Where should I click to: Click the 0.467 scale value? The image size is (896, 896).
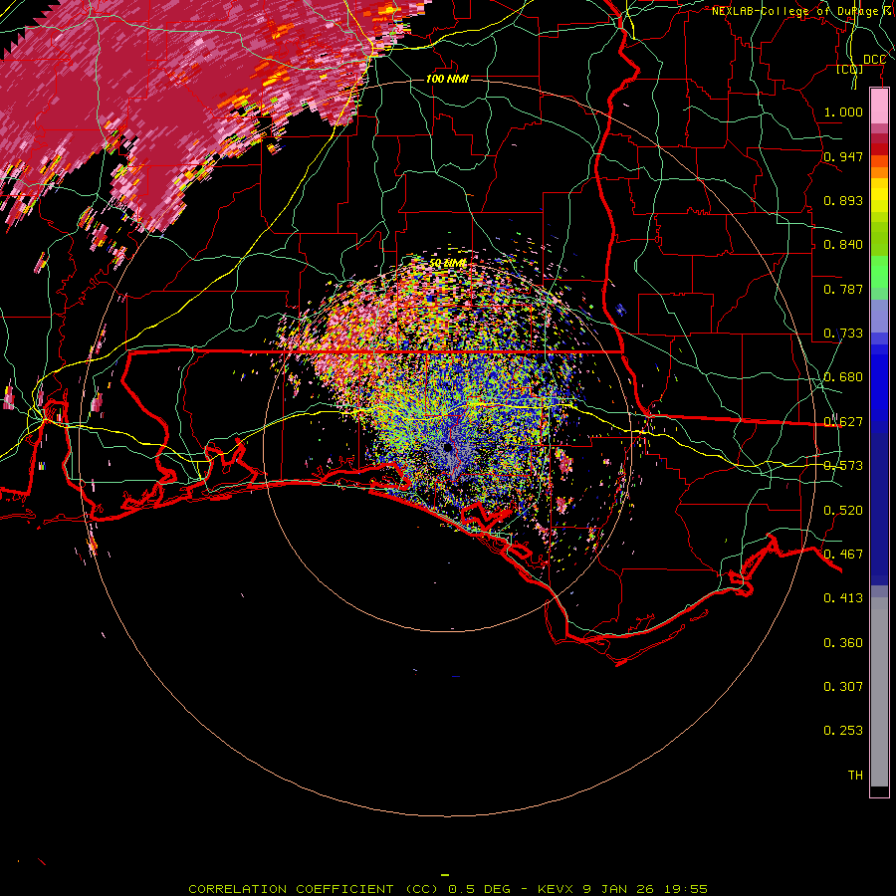click(x=843, y=555)
